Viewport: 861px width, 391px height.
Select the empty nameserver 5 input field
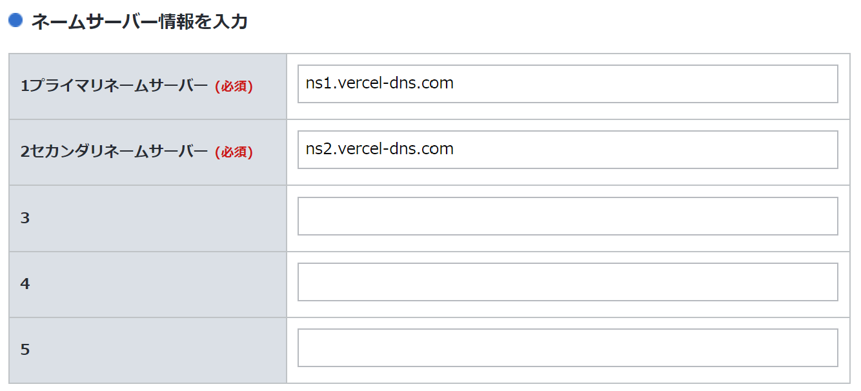(567, 348)
